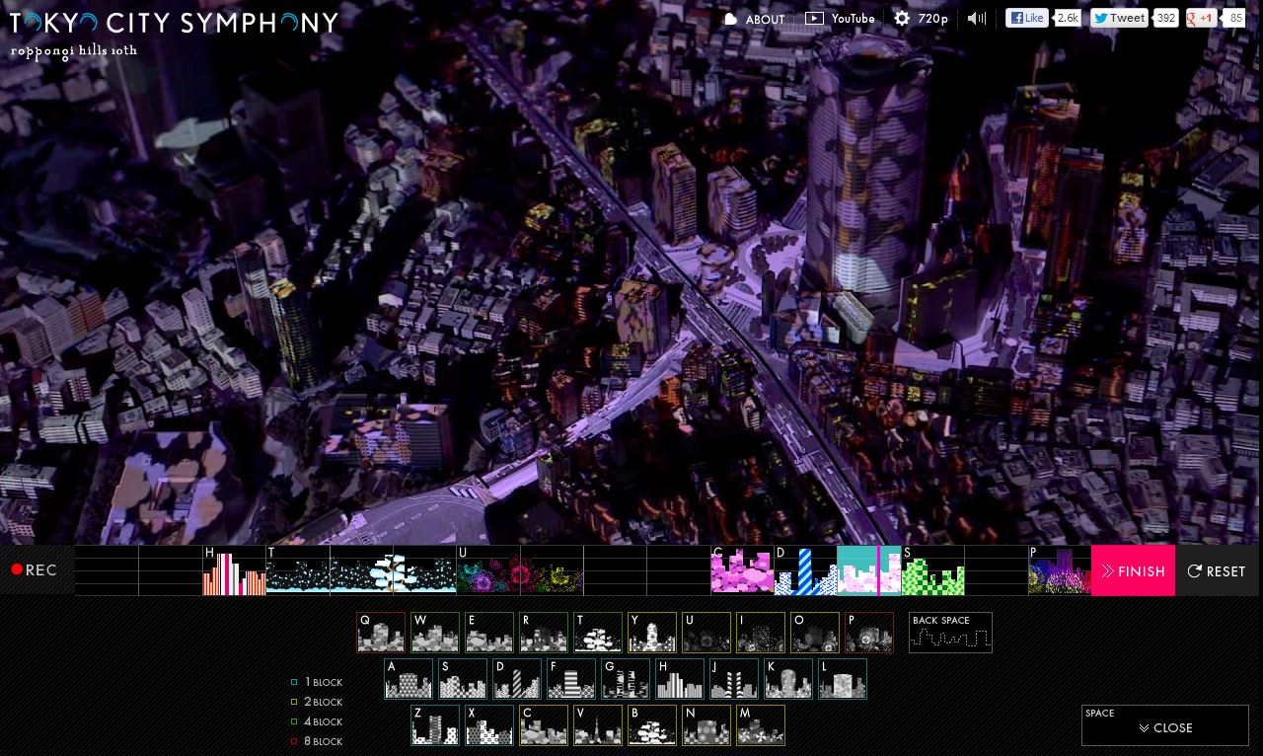Select the M key pattern tile
1263x756 pixels.
coord(761,725)
